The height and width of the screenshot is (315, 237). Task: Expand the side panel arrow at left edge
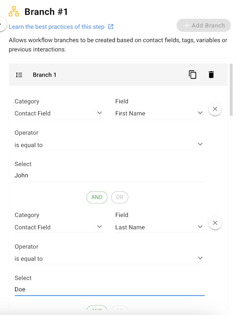pyautogui.click(x=2, y=24)
